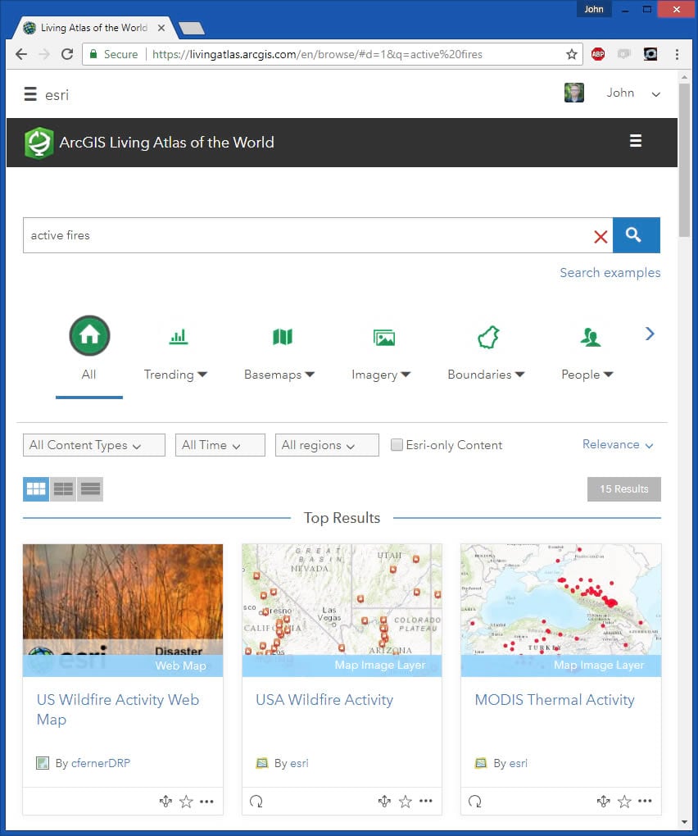The height and width of the screenshot is (836, 698).
Task: Click refresh icon on MODIS Thermal Activity card
Action: 475,802
